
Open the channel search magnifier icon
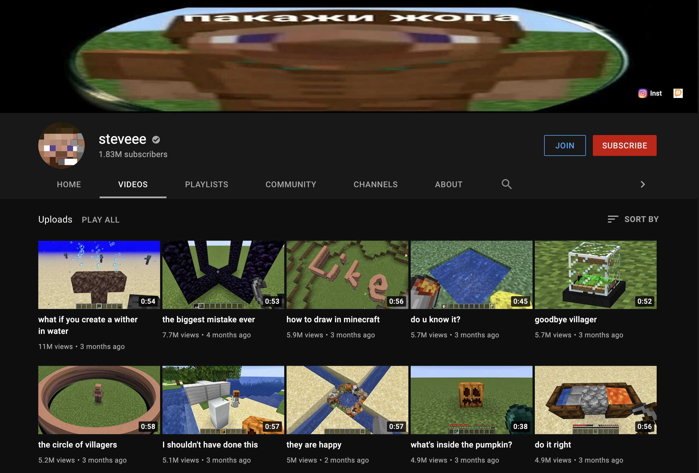coord(506,184)
